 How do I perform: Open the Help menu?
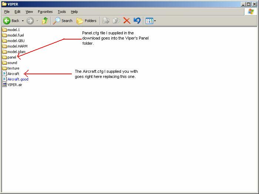[x=74, y=12]
